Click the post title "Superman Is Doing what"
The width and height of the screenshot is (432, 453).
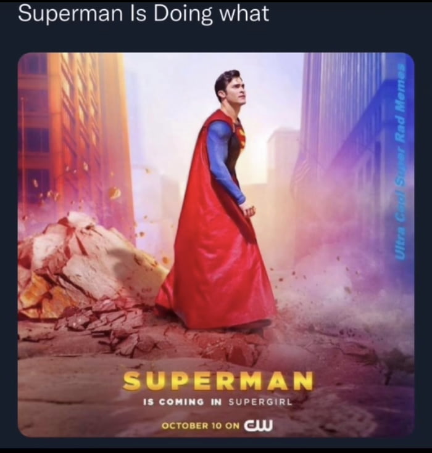pos(143,14)
